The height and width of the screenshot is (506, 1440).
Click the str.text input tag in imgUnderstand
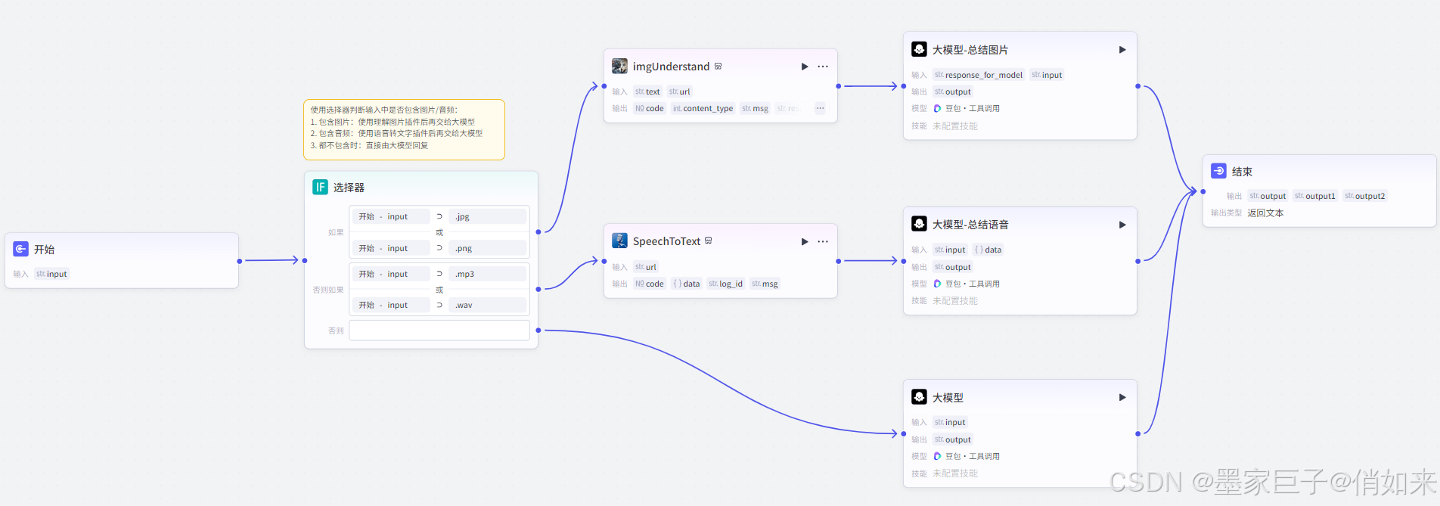[x=647, y=92]
